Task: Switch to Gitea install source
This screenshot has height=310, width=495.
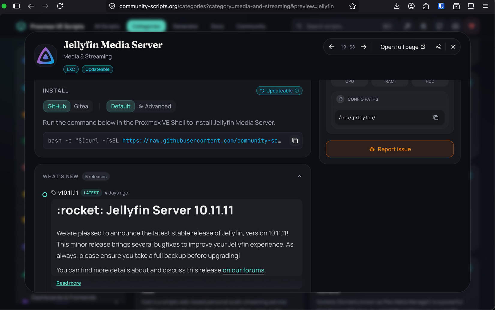Action: coord(81,106)
